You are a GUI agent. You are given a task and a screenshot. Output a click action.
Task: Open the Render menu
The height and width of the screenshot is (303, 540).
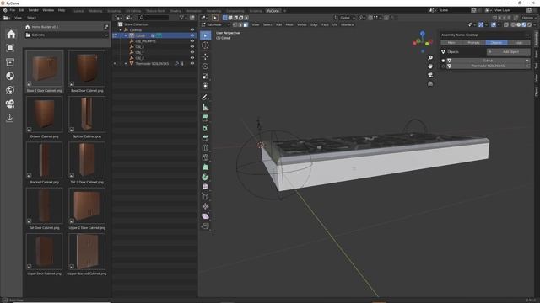tap(34, 10)
